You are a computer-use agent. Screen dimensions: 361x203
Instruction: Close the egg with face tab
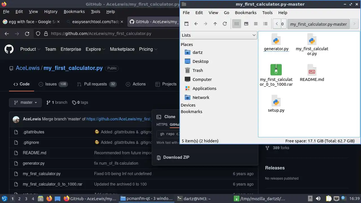tap(59, 22)
